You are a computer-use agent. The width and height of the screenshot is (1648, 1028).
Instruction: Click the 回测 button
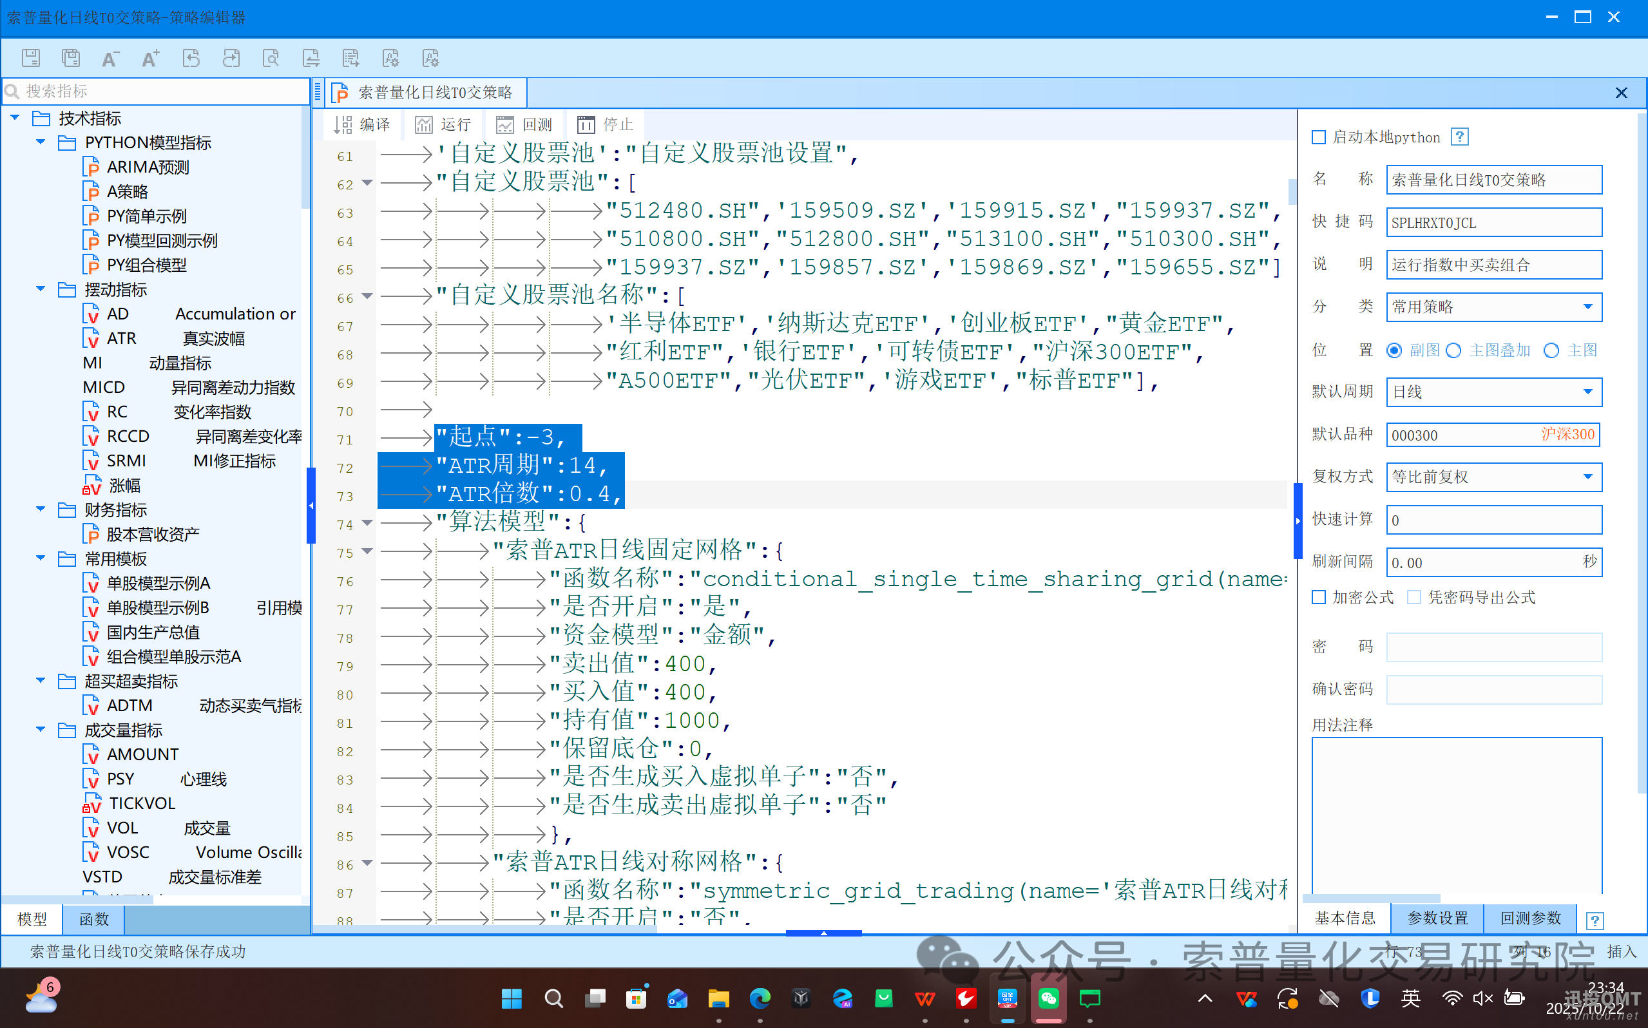[x=524, y=124]
